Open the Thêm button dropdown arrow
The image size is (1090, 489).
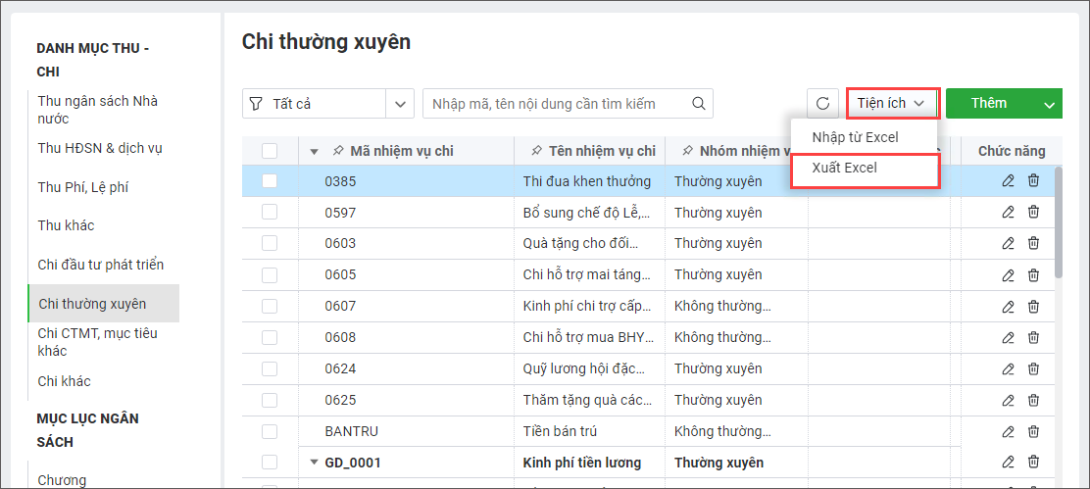click(x=1049, y=104)
